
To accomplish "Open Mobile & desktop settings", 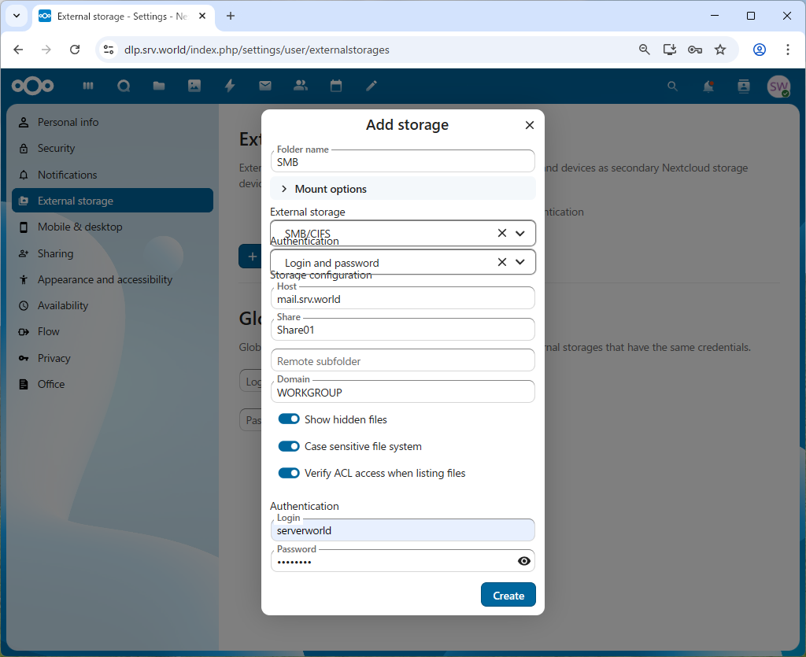I will tap(113, 227).
